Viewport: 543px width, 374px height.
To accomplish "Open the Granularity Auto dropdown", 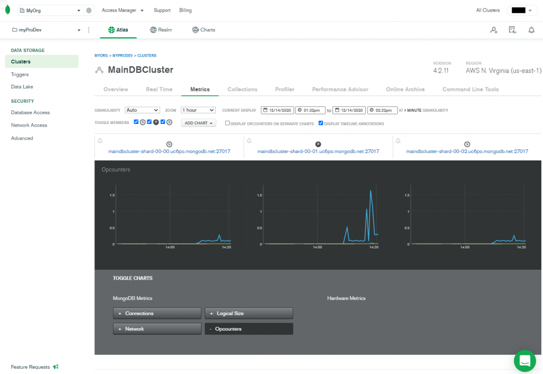I will tap(142, 110).
